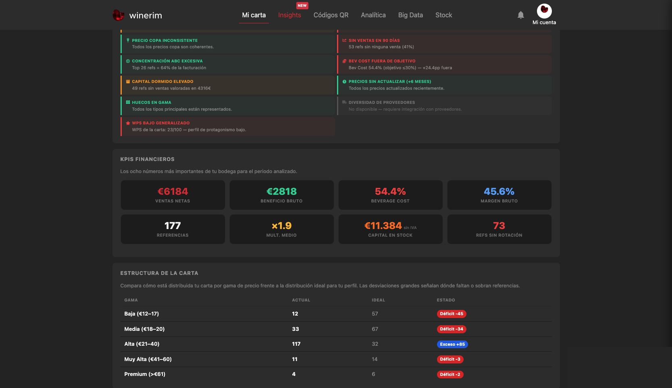
Task: Open the Insights tab
Action: (289, 15)
